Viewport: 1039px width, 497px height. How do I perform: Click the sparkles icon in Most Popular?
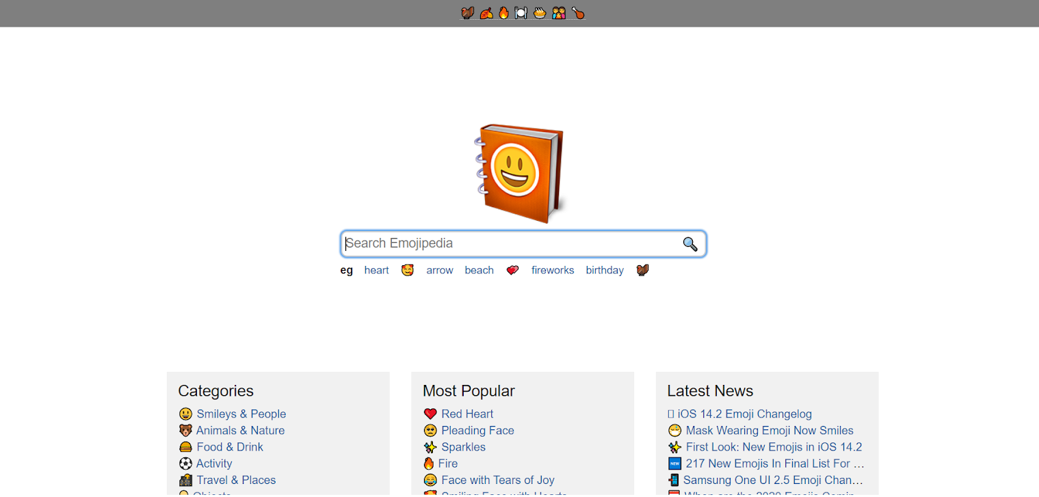[430, 447]
